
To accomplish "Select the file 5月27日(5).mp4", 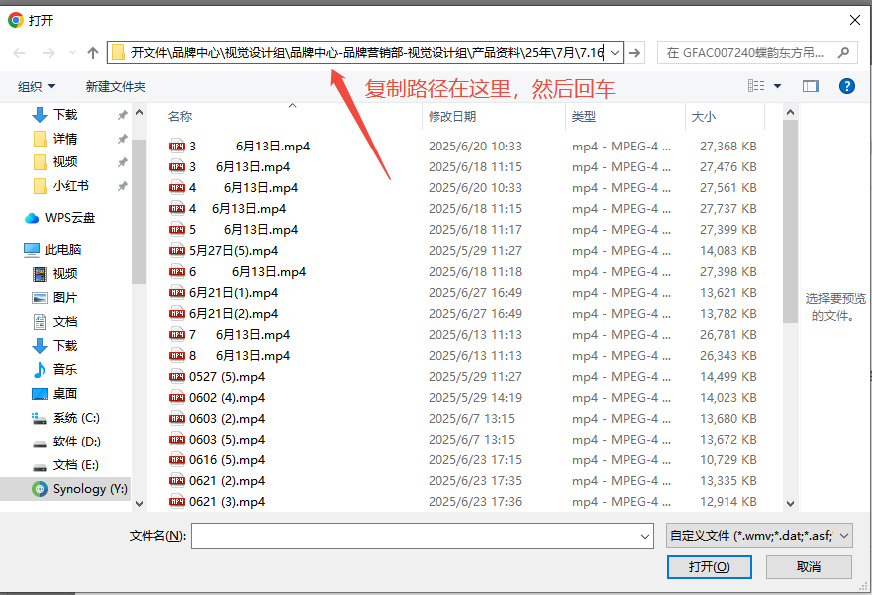I will coord(233,251).
